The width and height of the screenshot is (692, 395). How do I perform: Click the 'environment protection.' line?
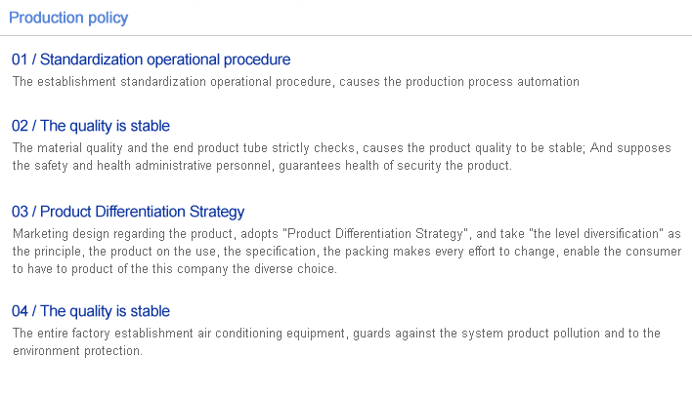coord(77,351)
